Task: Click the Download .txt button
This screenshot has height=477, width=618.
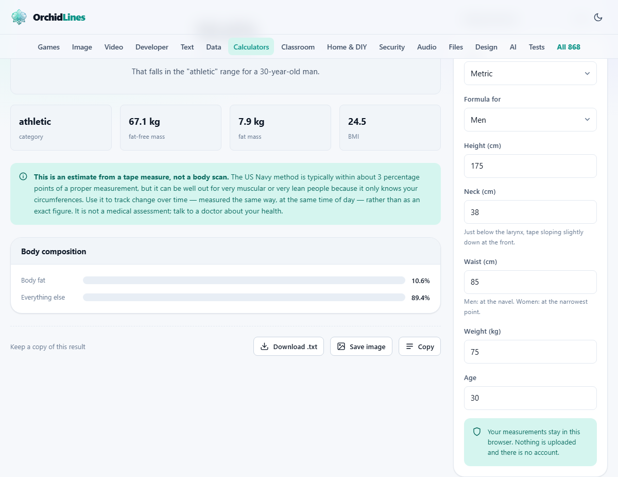Action: point(288,347)
